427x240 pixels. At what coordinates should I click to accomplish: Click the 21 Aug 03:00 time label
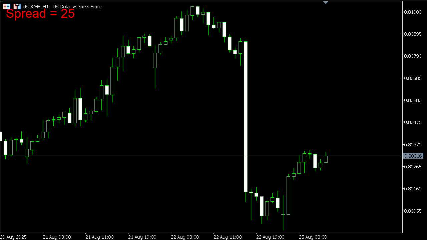[57, 237]
